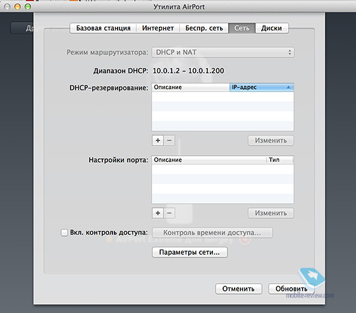Open the Интернет tab
356x313 pixels.
point(158,28)
